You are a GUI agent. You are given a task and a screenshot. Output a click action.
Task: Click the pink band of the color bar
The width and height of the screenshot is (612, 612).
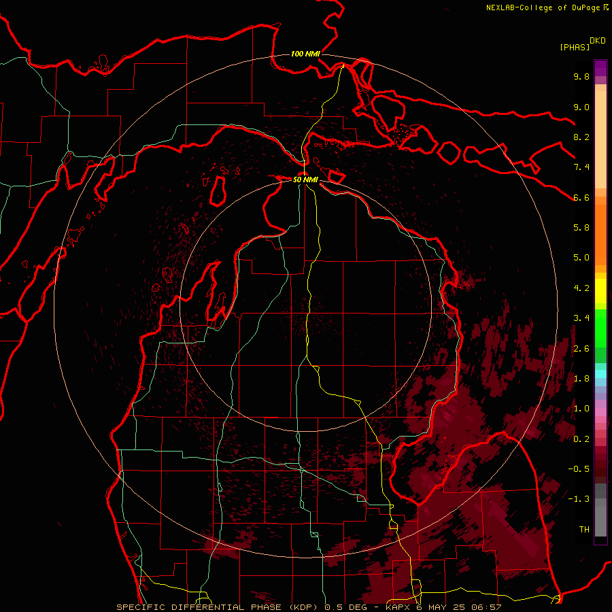coord(600,412)
